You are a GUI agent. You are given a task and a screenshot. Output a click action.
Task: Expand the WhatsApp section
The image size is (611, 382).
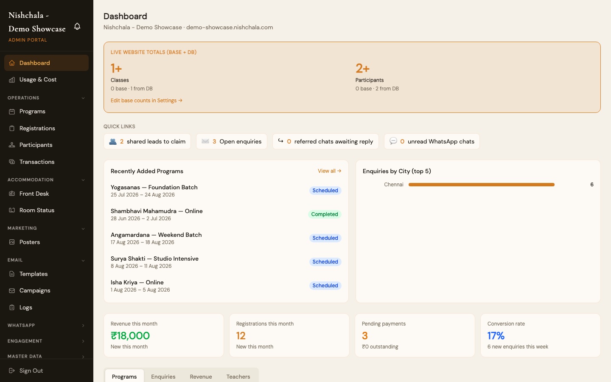(83, 326)
